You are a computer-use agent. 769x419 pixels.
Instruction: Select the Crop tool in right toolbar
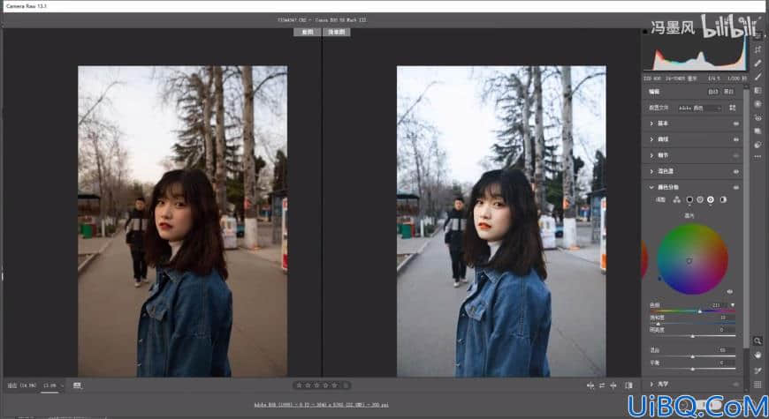(758, 49)
